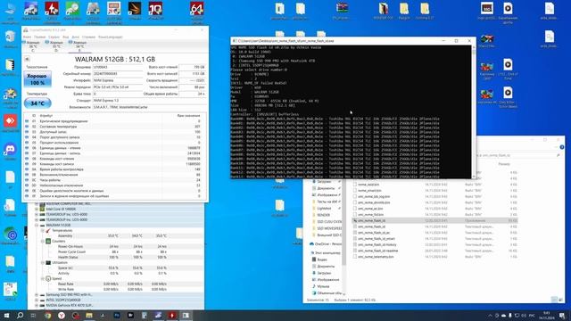Click the Хорошо 100 % health status button
Viewport: 571px width, 321px height.
pos(37,79)
